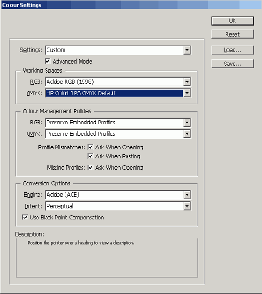Open the CMYK policy dropdown arrow
Screen dimensions: 262x294
tap(187, 134)
